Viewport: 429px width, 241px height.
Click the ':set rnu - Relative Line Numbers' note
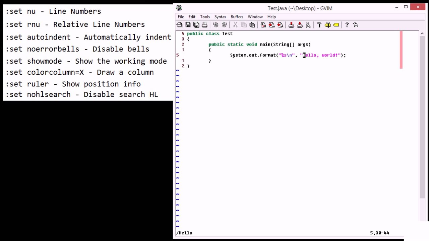[75, 24]
